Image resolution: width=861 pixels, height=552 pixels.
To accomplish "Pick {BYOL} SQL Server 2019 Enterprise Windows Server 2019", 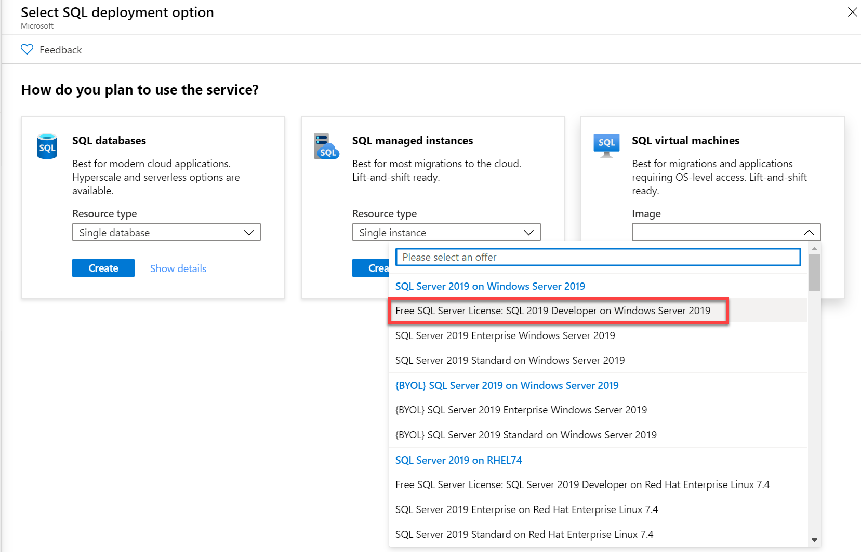I will pyautogui.click(x=598, y=410).
